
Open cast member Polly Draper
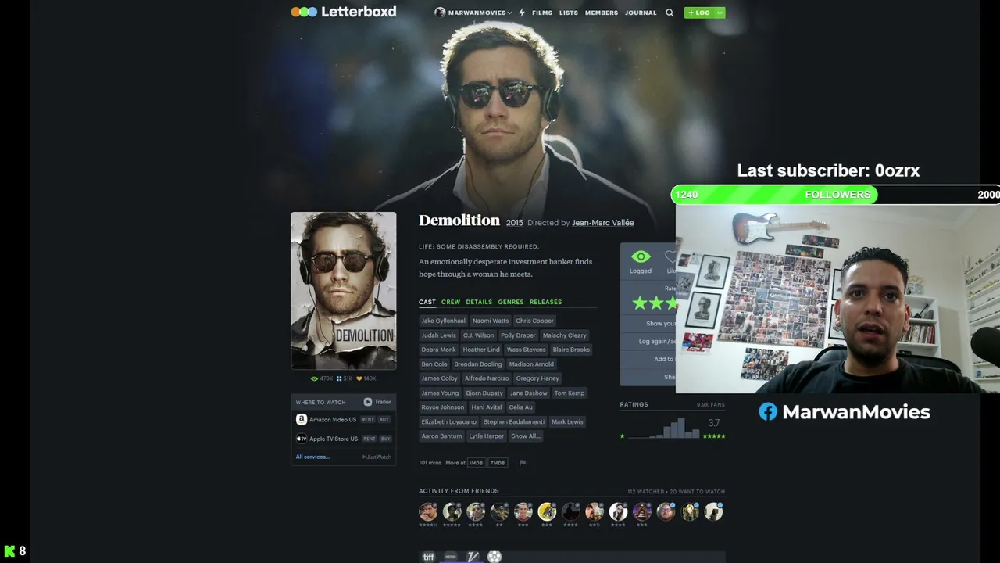pyautogui.click(x=518, y=335)
